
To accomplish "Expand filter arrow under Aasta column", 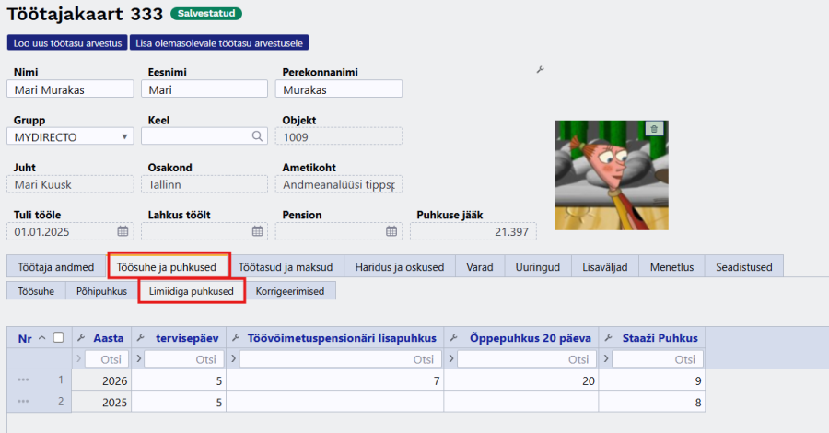I will [80, 359].
